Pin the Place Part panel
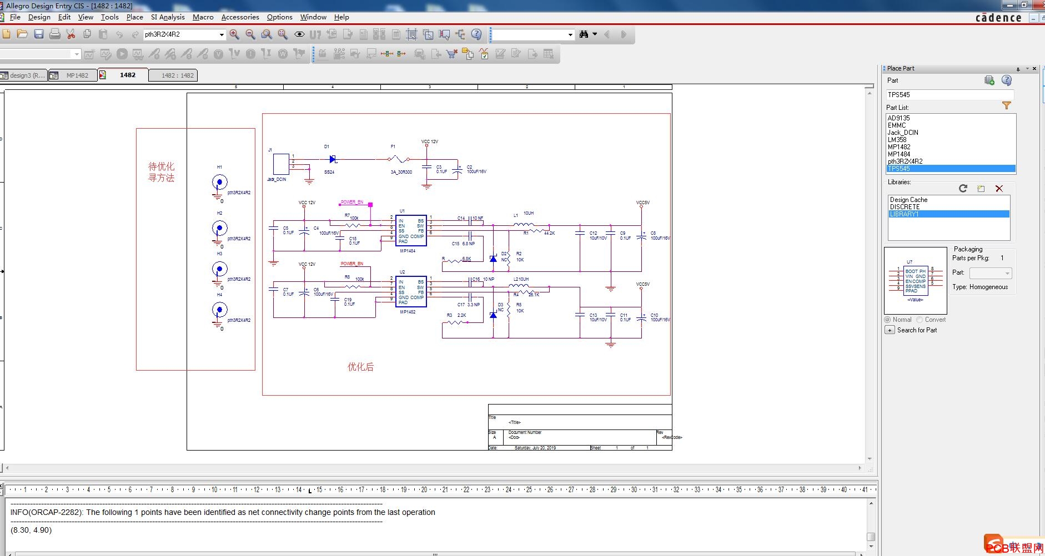The width and height of the screenshot is (1045, 556). (x=1018, y=69)
